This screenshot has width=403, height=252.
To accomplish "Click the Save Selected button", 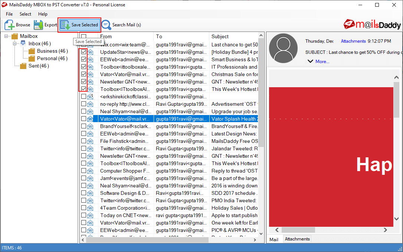I will (x=79, y=25).
